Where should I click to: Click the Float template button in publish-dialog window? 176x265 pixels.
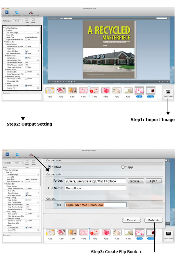17,163
